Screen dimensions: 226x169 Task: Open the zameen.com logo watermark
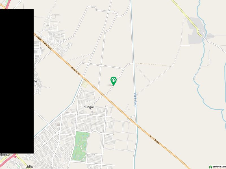pyautogui.click(x=217, y=167)
